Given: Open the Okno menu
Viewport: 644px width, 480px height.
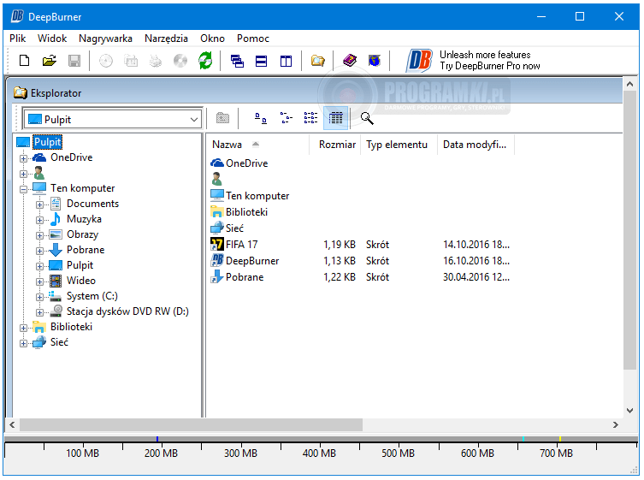Looking at the screenshot, I should (x=212, y=39).
